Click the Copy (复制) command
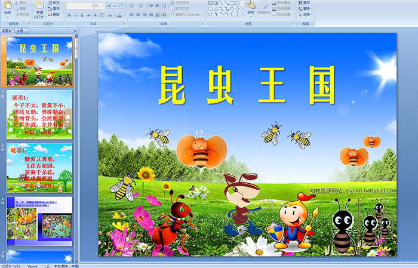This screenshot has width=418, height=268. click(21, 8)
